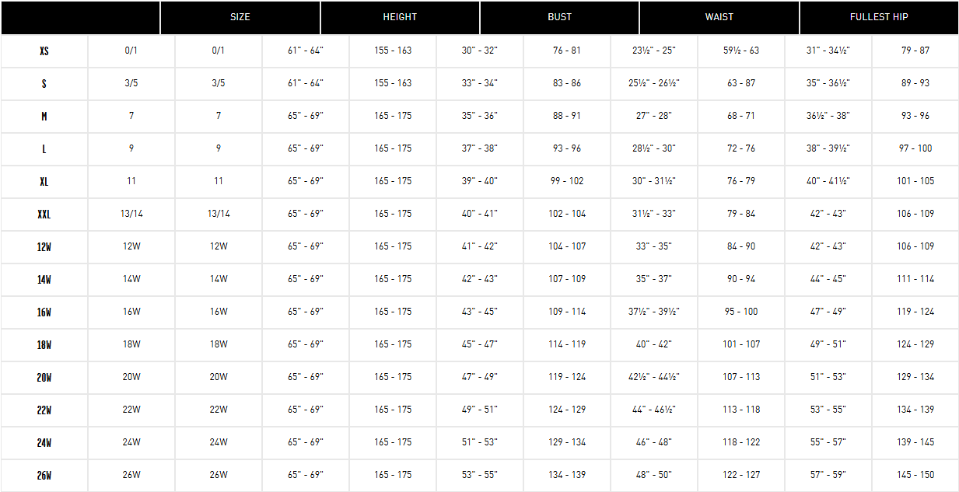Select the 20W row label

(44, 377)
